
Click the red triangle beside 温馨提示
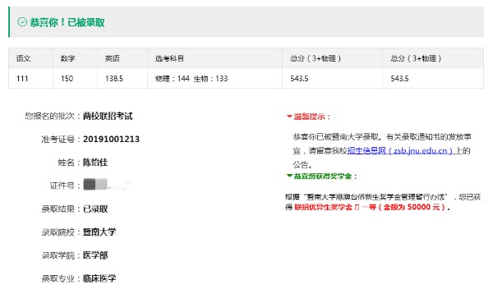(289, 117)
